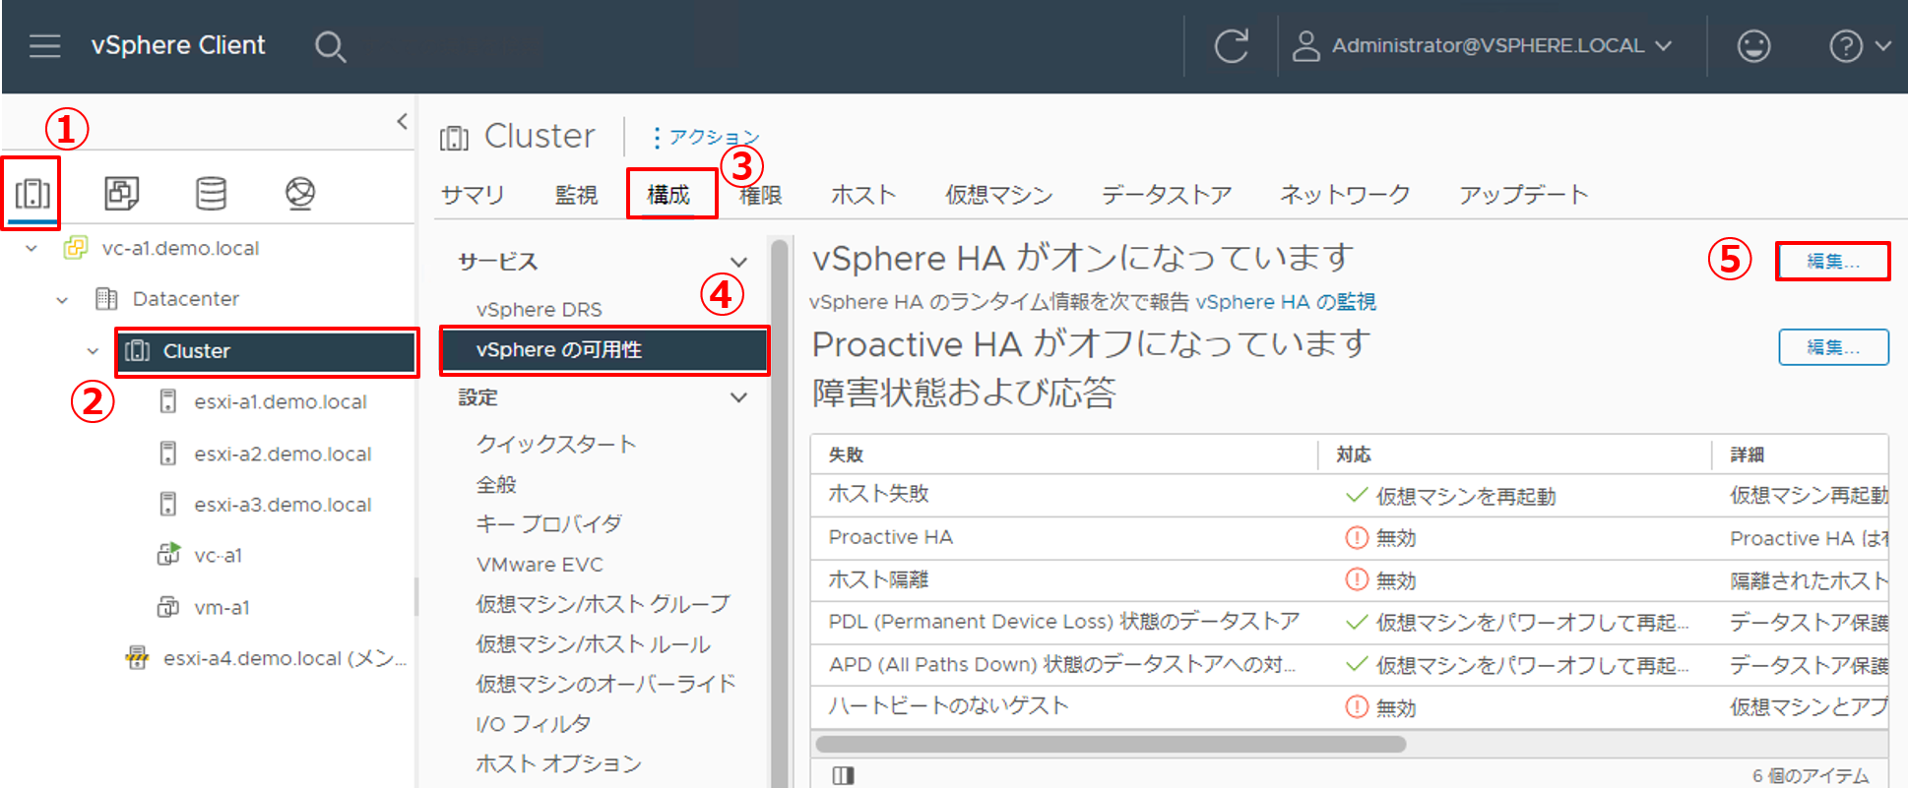The height and width of the screenshot is (788, 1908).
Task: Click the Administrator user icon
Action: coord(1305,46)
